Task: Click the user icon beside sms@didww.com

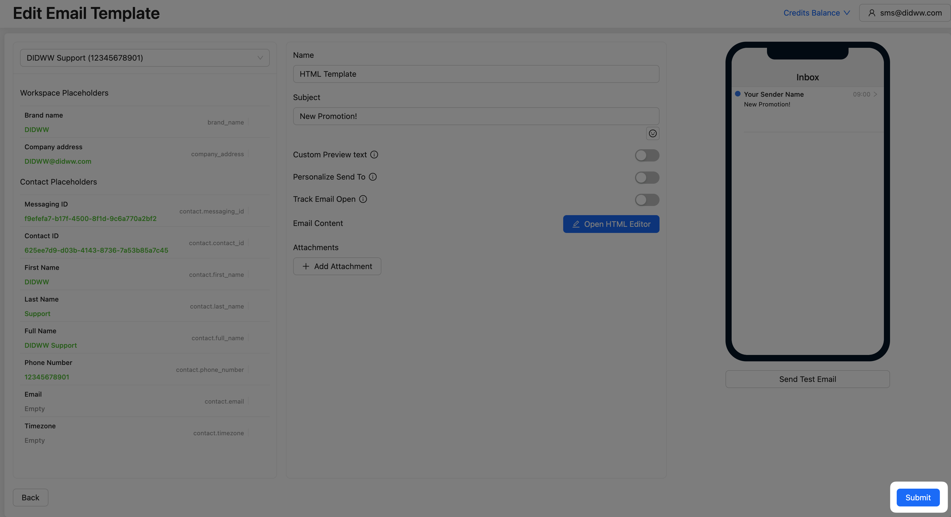Action: tap(871, 13)
